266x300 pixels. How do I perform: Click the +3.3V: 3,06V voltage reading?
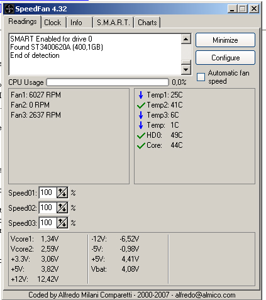pyautogui.click(x=35, y=259)
